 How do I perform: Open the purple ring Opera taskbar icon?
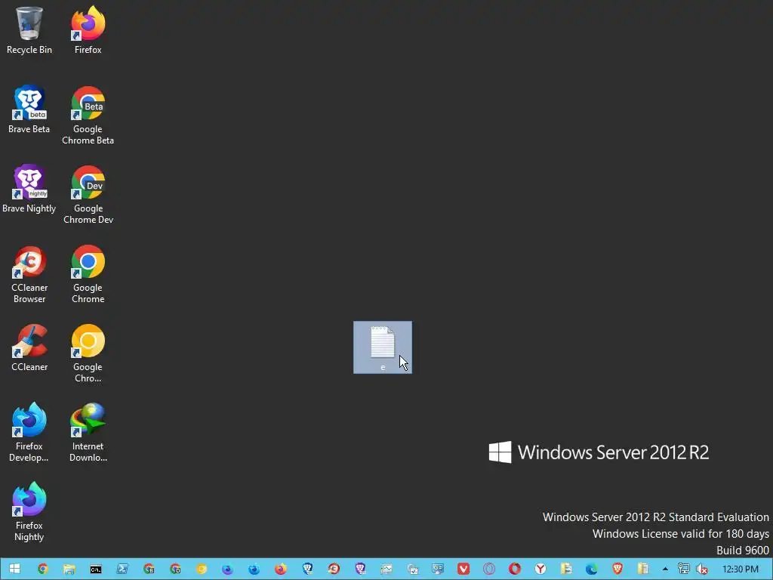coord(489,569)
